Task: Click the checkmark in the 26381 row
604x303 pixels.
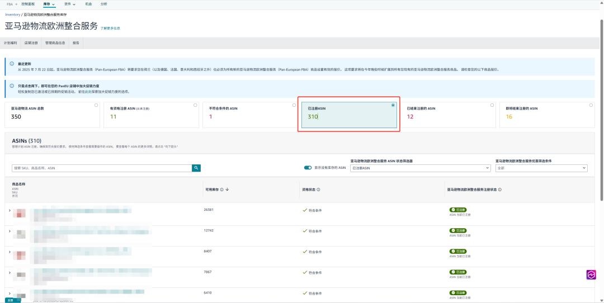Action: [305, 210]
